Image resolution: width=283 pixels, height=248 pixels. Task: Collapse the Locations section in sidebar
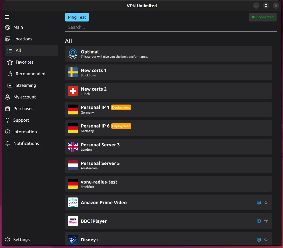point(23,39)
